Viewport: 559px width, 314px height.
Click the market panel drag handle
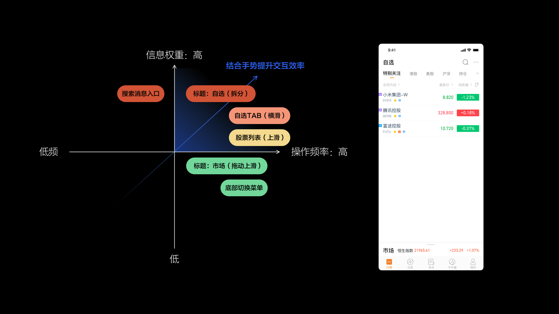point(431,245)
